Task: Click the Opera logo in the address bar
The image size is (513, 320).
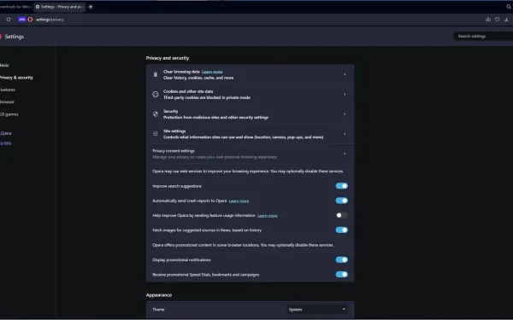Action: click(x=30, y=20)
